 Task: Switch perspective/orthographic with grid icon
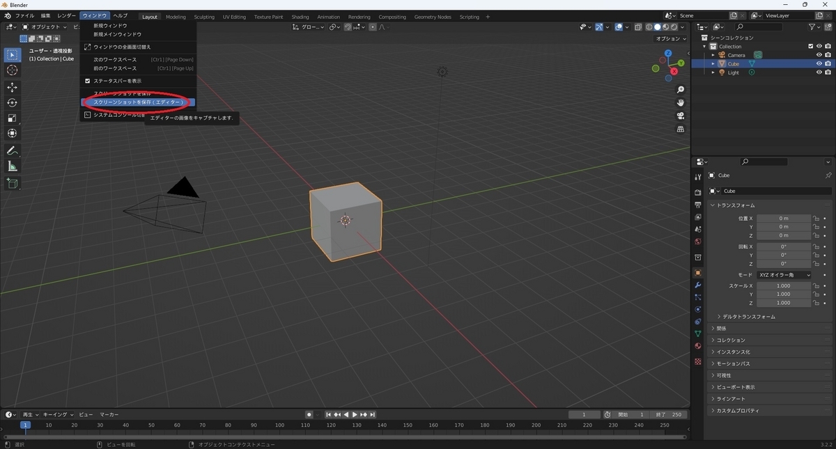click(x=681, y=129)
